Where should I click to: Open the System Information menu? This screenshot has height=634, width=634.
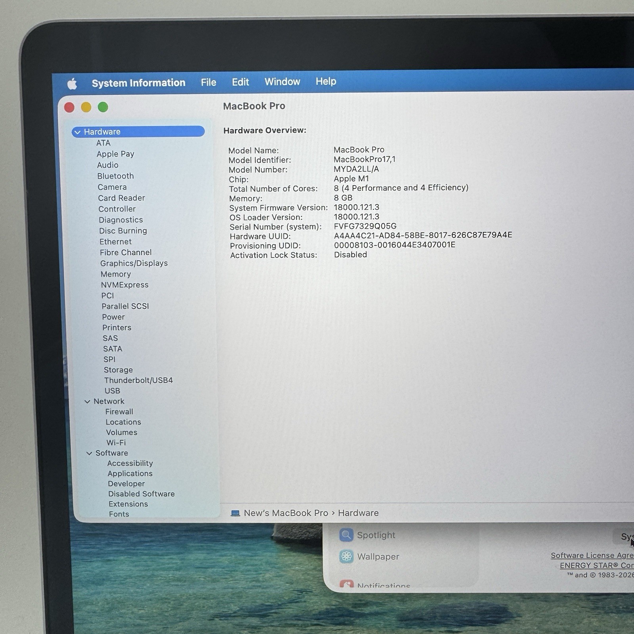click(139, 83)
